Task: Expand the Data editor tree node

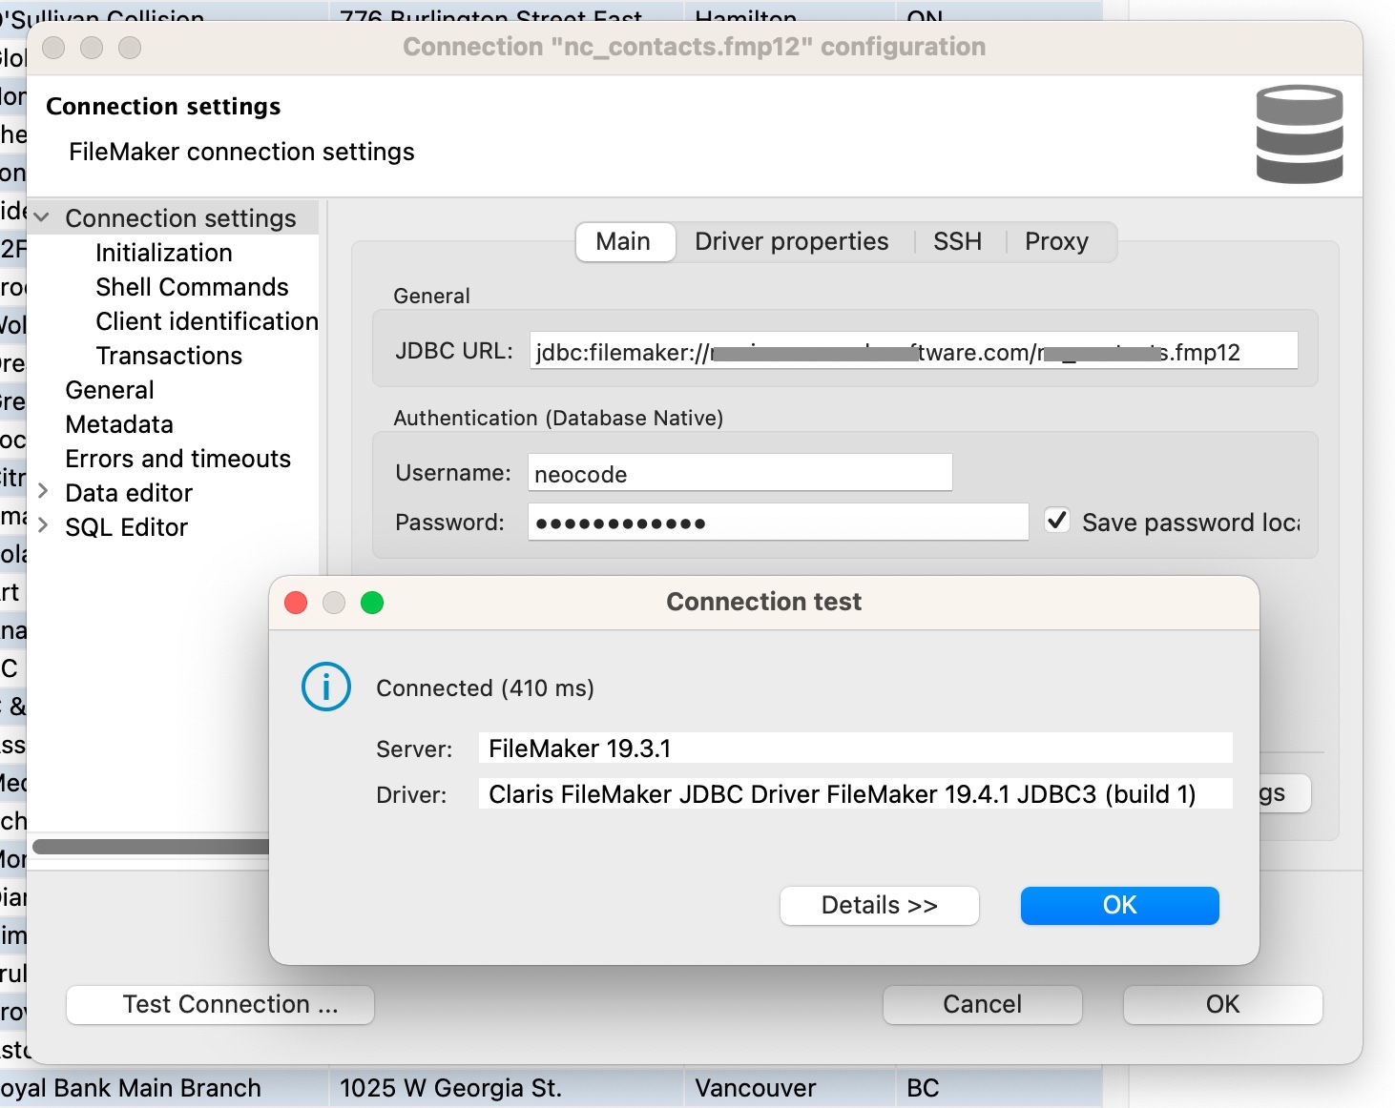Action: pyautogui.click(x=43, y=491)
